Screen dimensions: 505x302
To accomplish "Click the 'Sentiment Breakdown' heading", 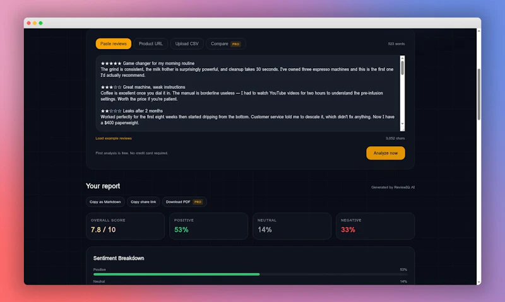I will 119,258.
